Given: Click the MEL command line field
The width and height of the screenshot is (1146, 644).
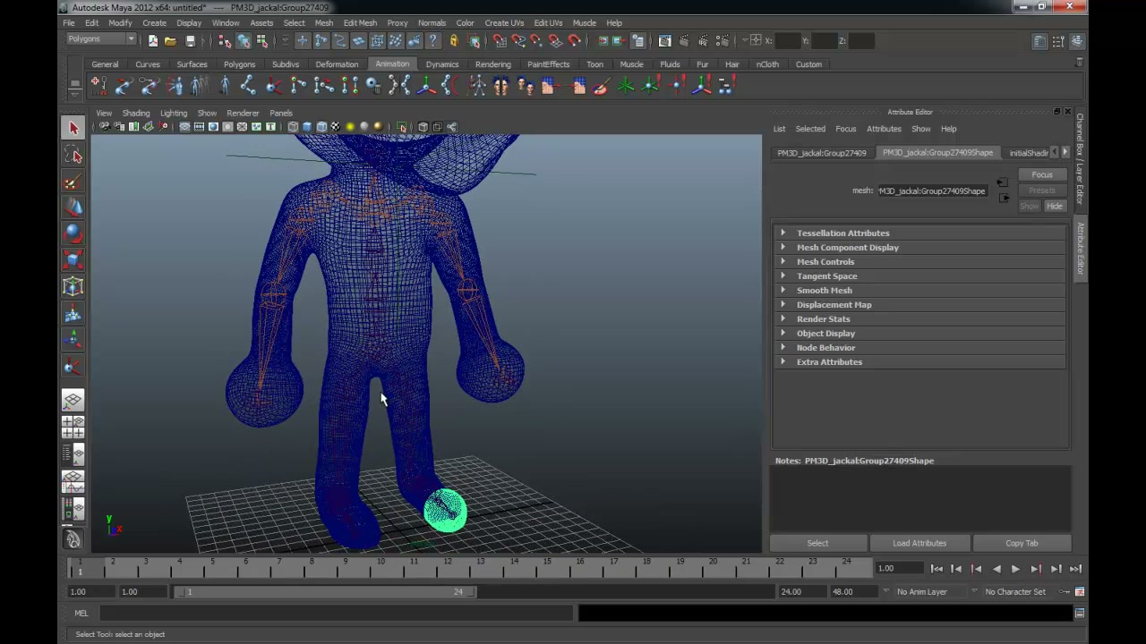Looking at the screenshot, I should point(336,613).
